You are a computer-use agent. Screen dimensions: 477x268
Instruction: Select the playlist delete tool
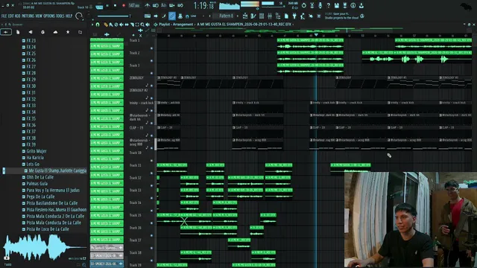pyautogui.click(x=116, y=25)
